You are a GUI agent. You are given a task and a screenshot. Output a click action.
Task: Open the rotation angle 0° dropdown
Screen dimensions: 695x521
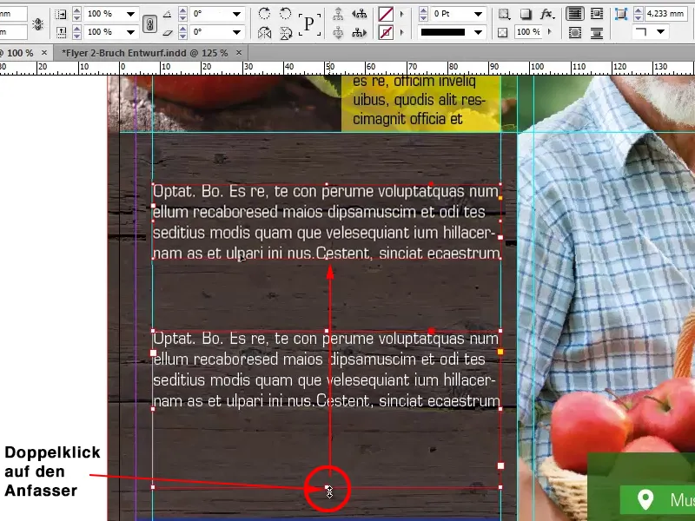(x=236, y=14)
